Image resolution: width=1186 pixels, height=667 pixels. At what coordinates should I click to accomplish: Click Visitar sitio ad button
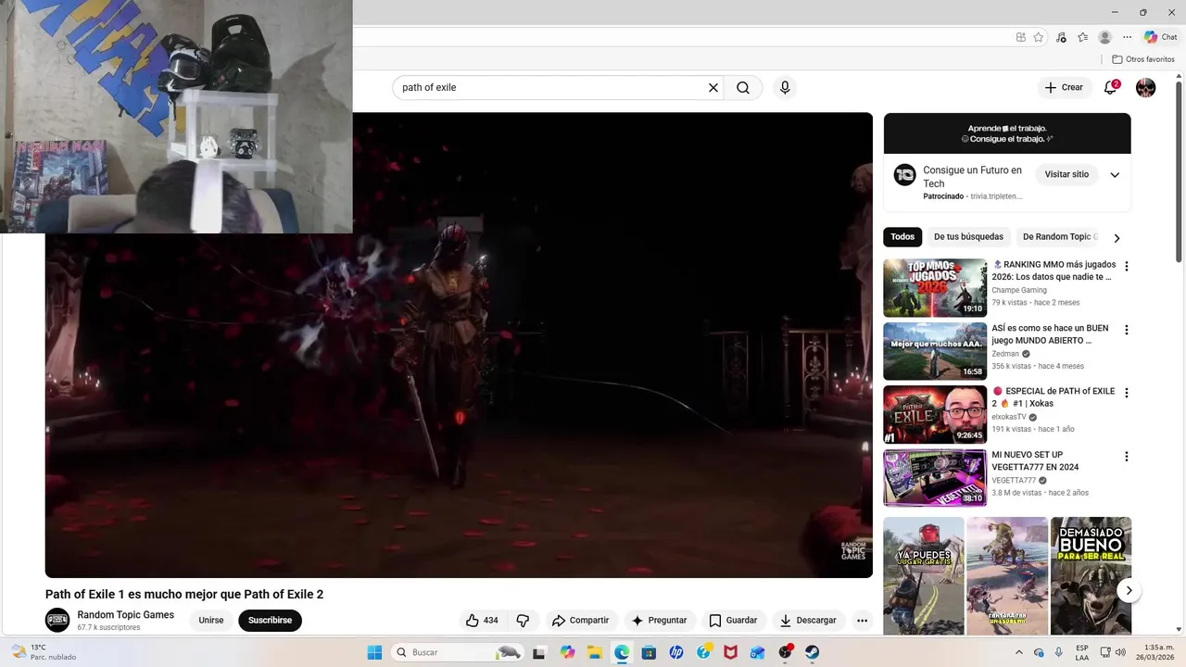[x=1066, y=174]
